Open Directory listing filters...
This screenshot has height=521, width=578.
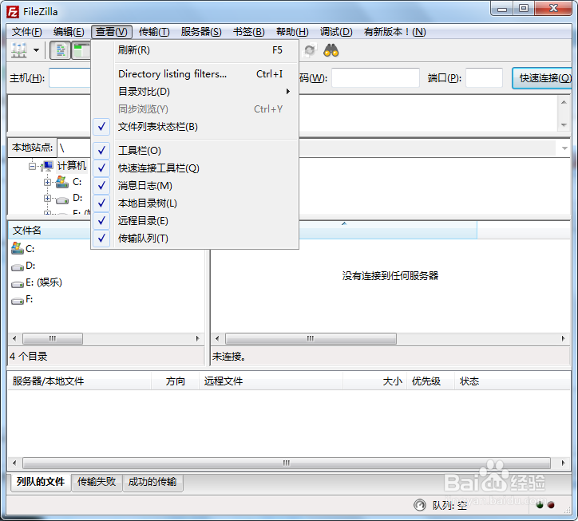[195, 73]
